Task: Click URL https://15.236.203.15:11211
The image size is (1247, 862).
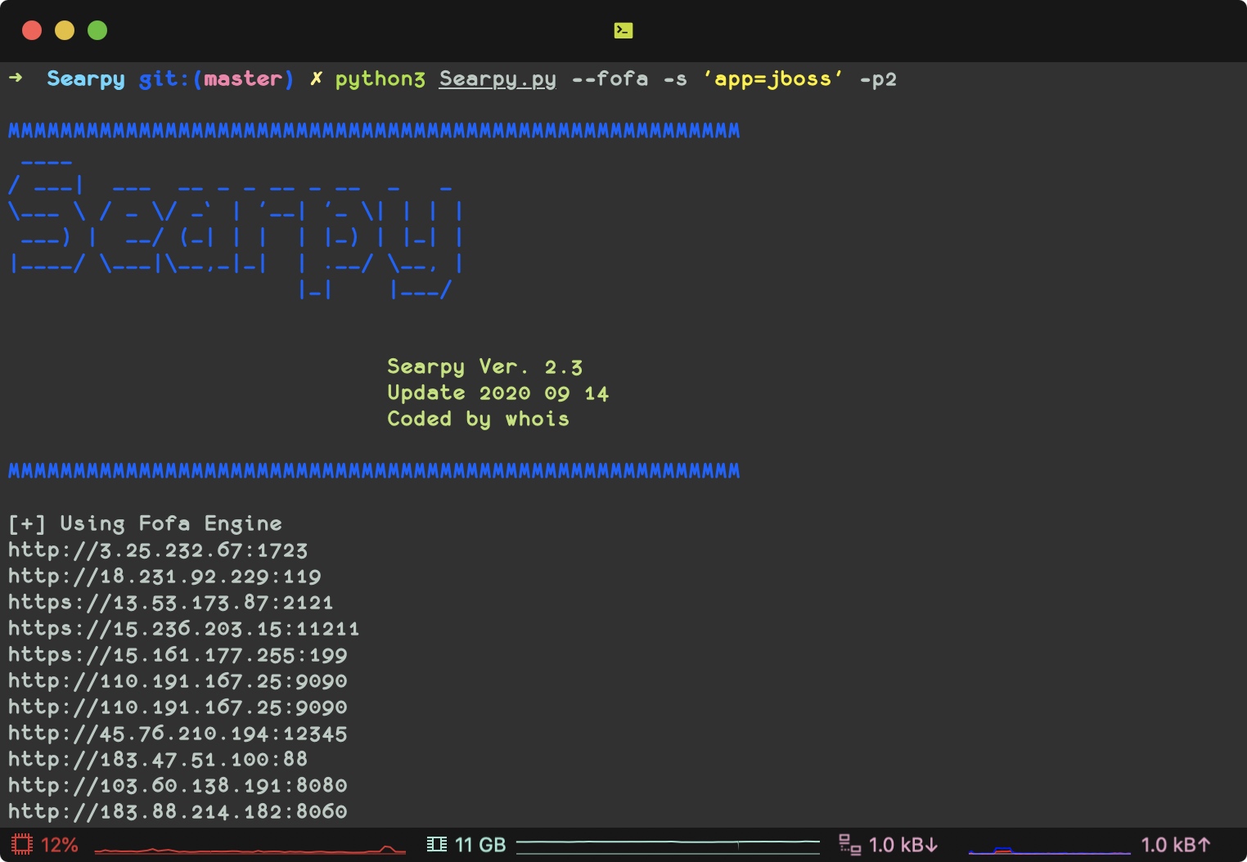Action: pos(184,629)
